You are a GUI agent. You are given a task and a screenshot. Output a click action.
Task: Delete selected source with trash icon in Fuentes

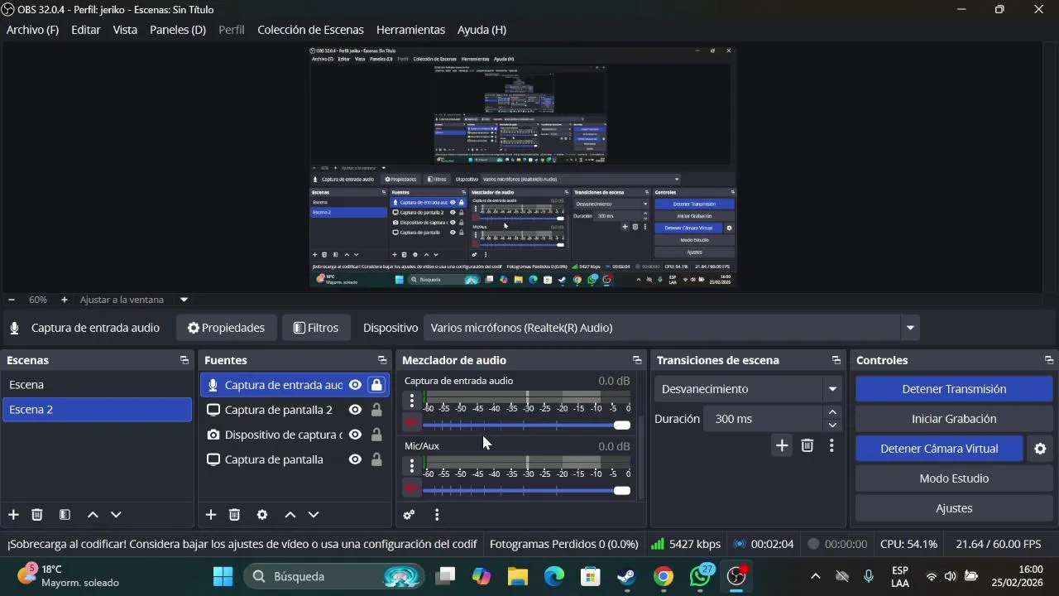[234, 515]
